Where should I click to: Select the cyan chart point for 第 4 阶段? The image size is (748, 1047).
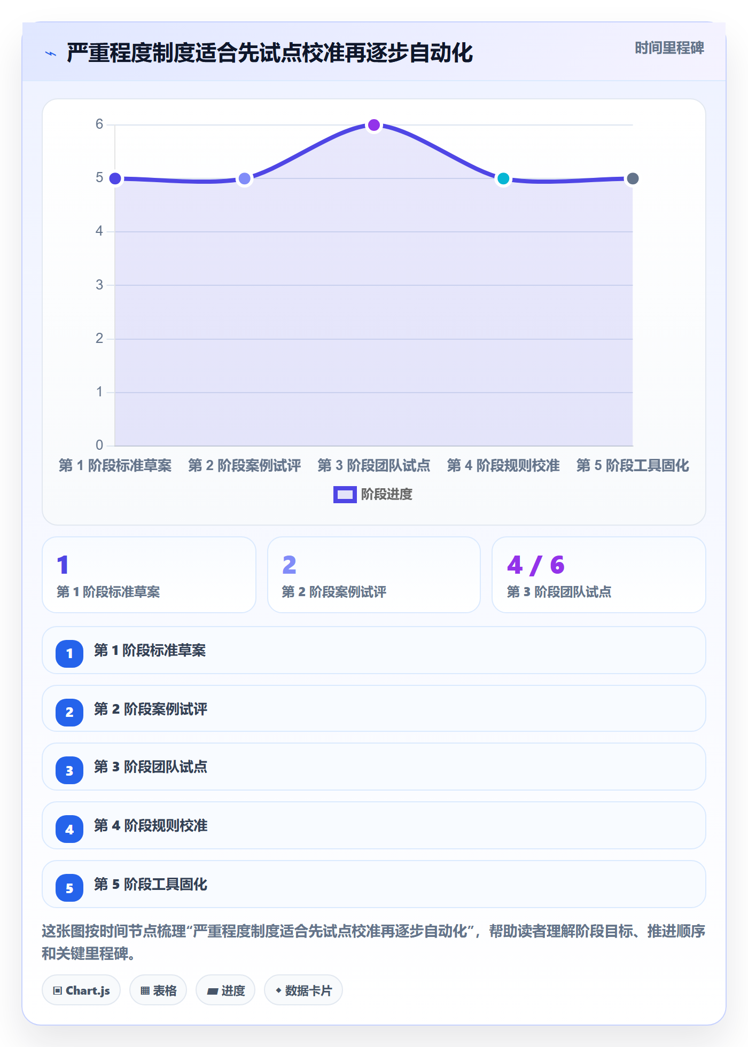click(503, 178)
